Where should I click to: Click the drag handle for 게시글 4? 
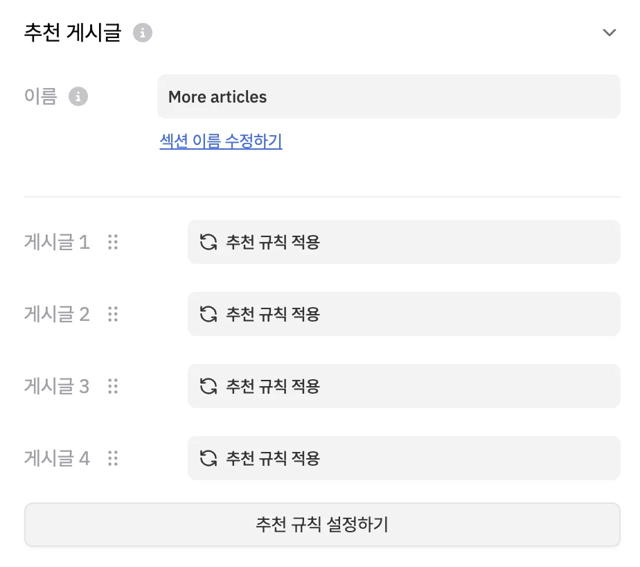[x=113, y=458]
